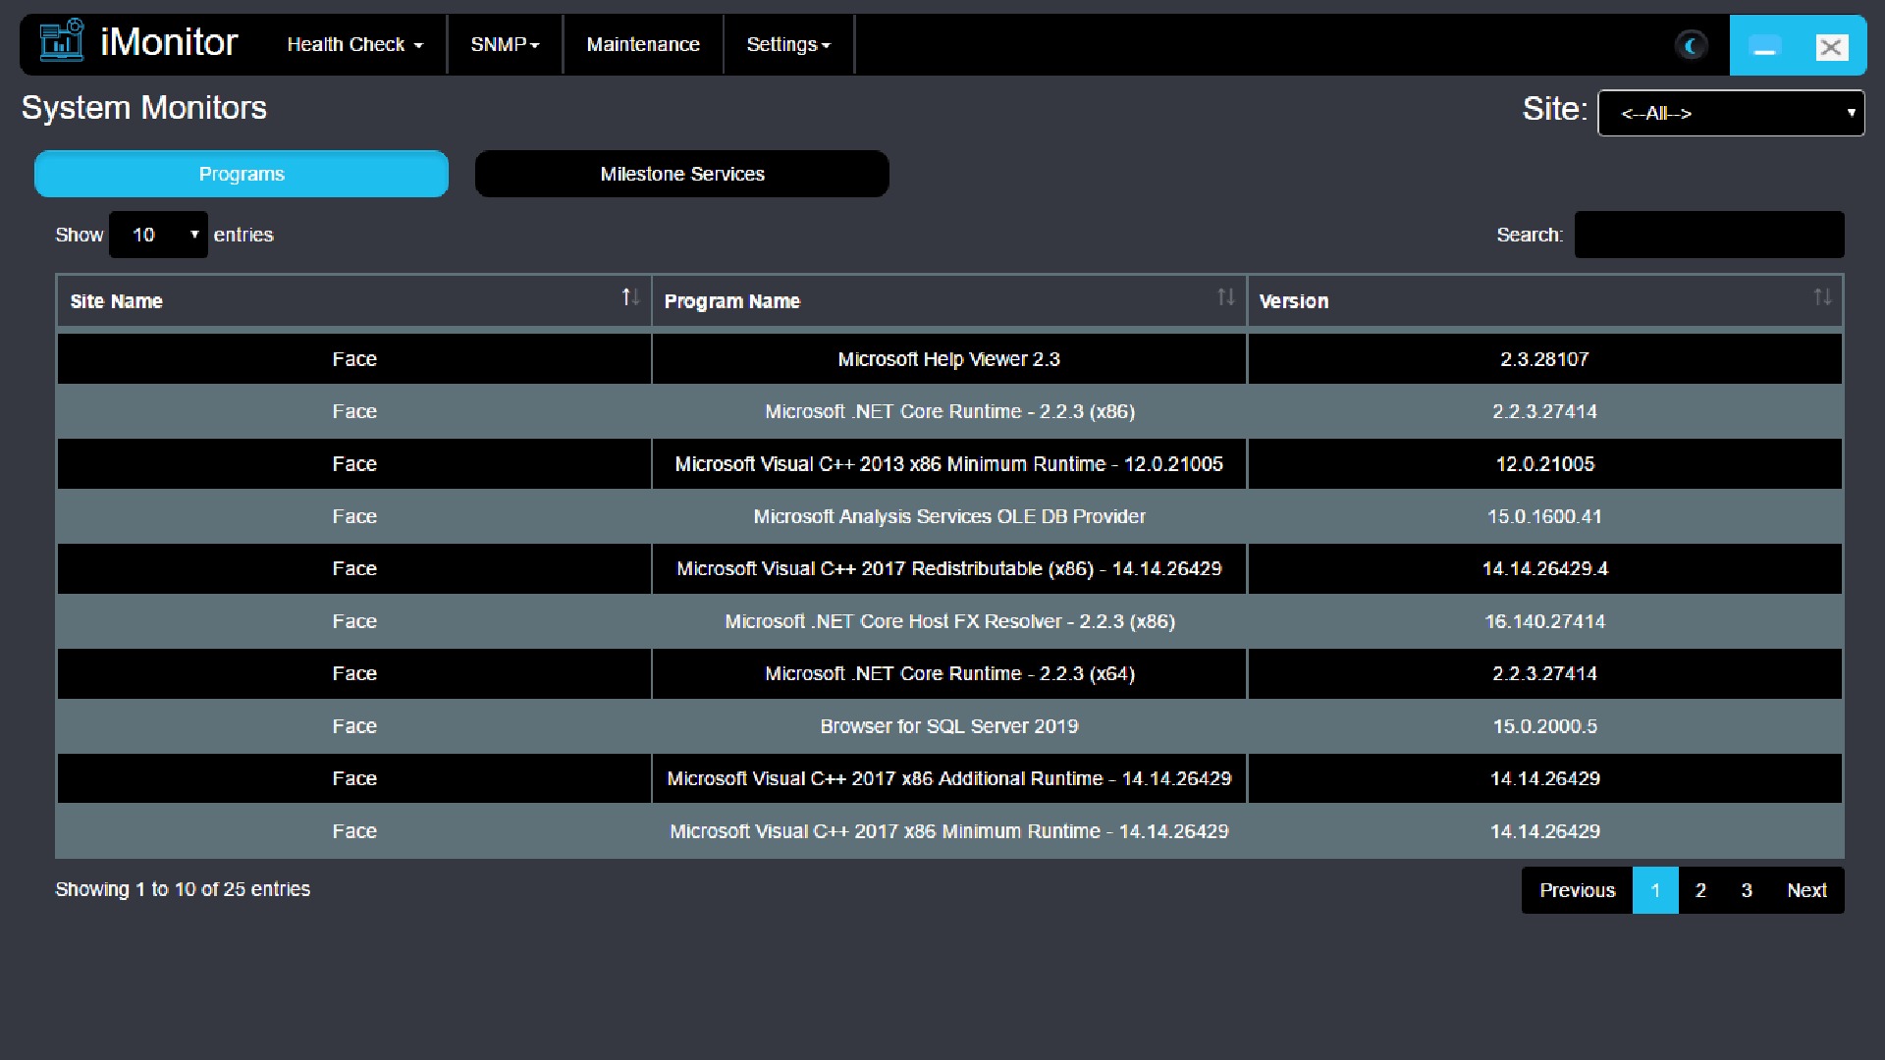Screen dimensions: 1885x1060
Task: Select the Microsoft Help Viewer 2.3 row
Action: [949, 359]
